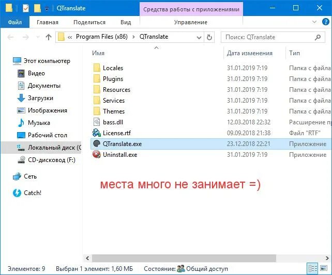
Task: Click the bass.dll file icon
Action: 97,122
